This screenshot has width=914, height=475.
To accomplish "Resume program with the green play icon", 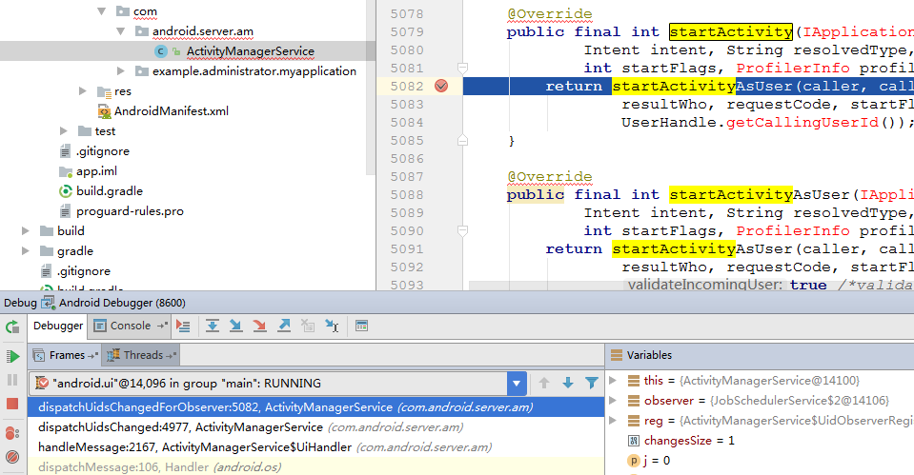I will (x=12, y=356).
